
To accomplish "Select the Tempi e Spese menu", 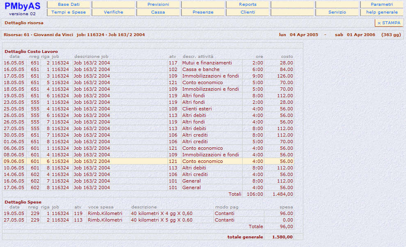I will [69, 12].
